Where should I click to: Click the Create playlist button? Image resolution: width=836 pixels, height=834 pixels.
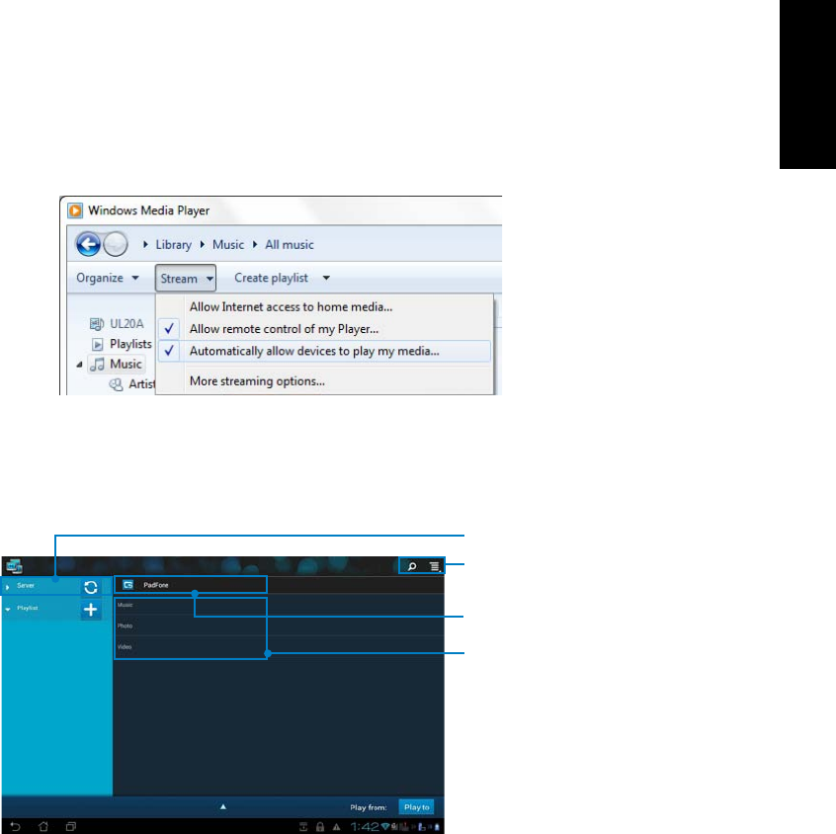[x=272, y=278]
